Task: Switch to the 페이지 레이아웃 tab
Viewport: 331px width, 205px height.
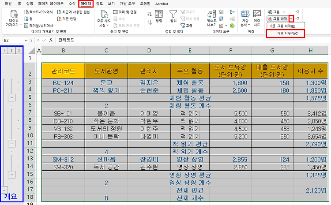Action: click(51, 4)
